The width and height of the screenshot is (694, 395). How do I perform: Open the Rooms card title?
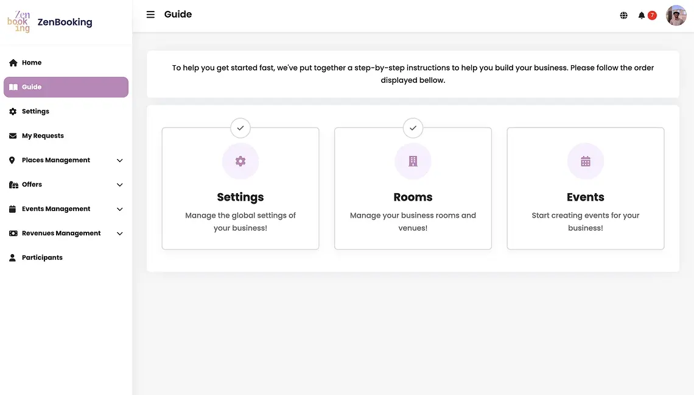413,197
